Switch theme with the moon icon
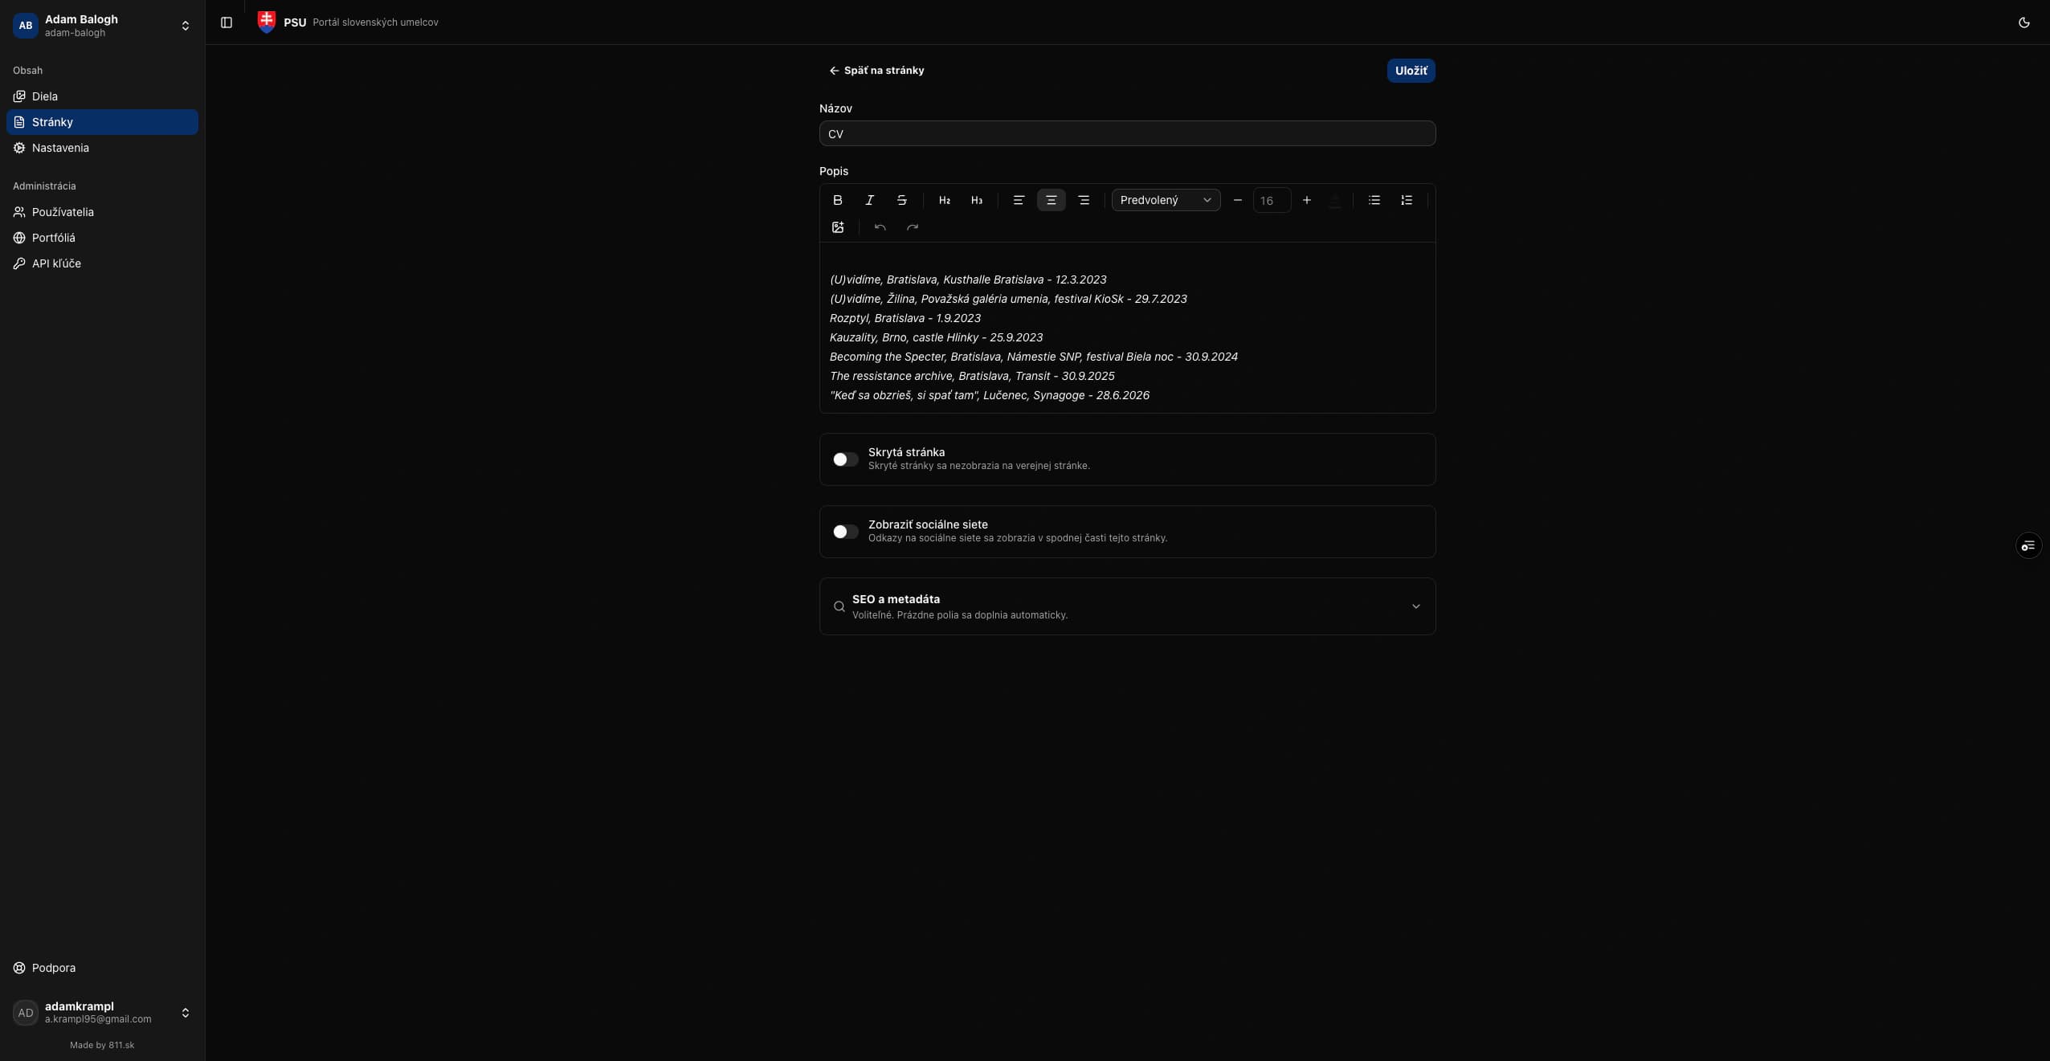The image size is (2050, 1061). 2023,22
